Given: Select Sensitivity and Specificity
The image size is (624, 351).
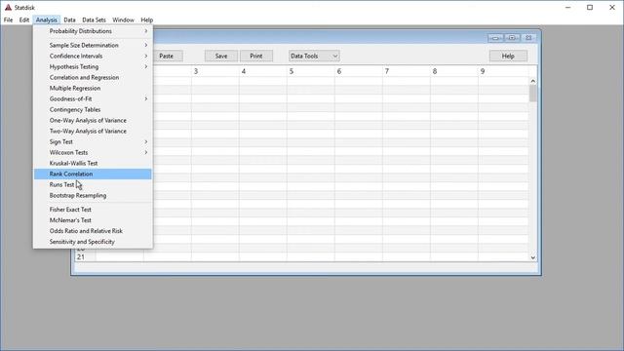Looking at the screenshot, I should (93, 242).
